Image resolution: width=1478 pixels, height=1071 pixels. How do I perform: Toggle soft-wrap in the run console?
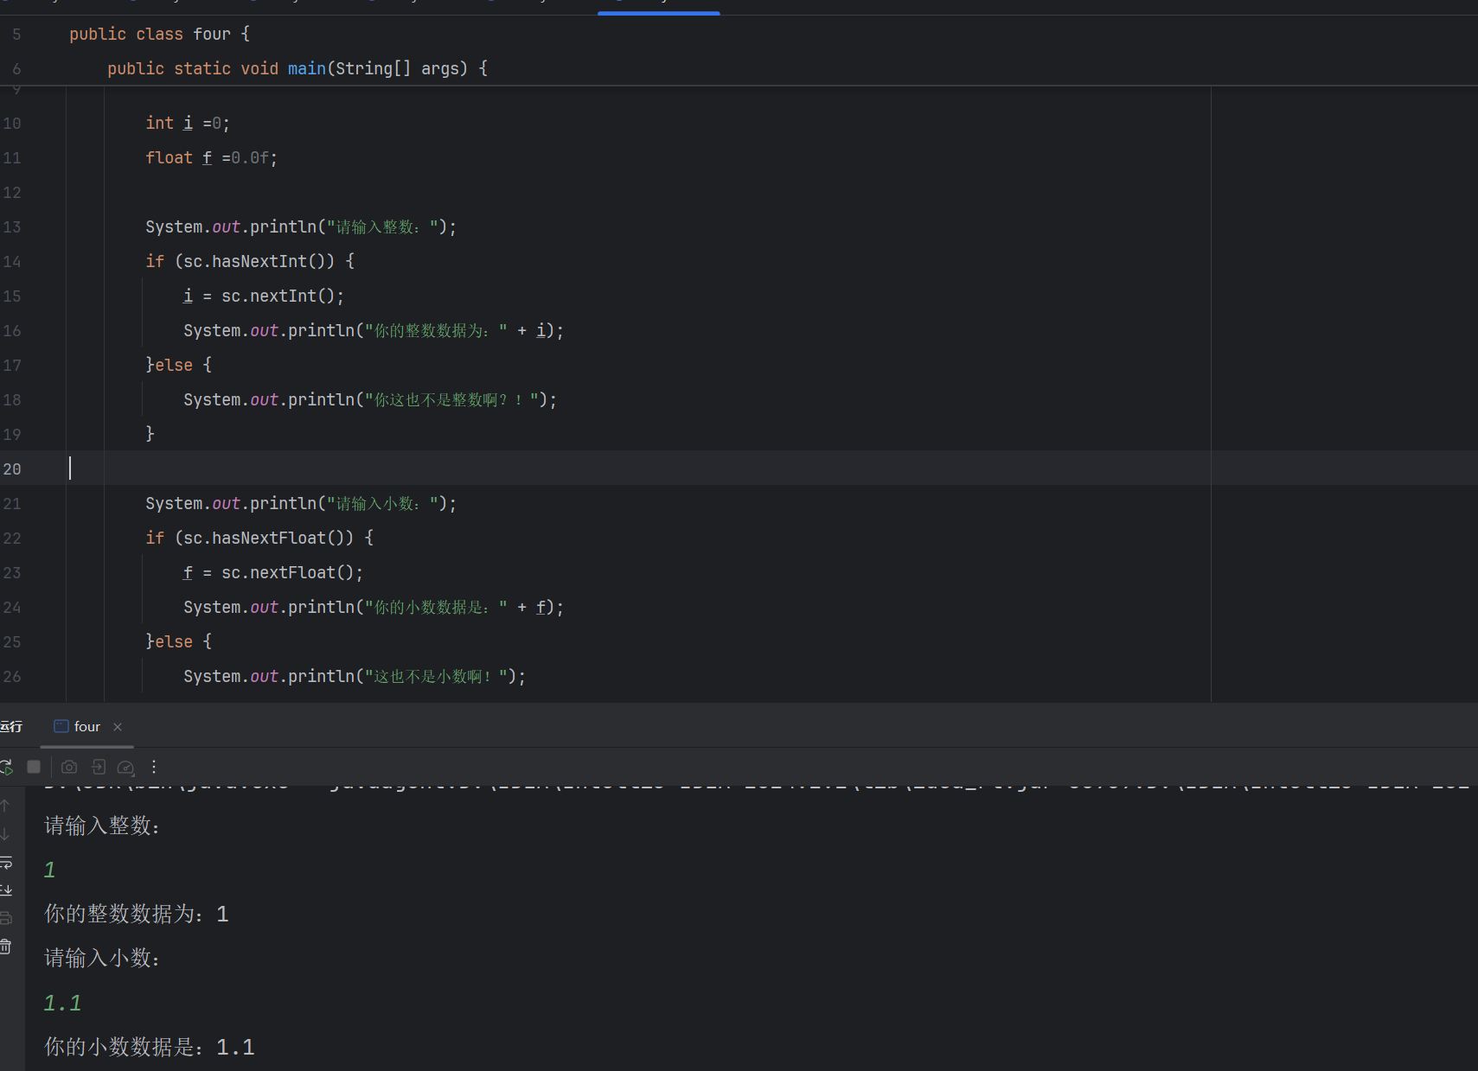(6, 863)
